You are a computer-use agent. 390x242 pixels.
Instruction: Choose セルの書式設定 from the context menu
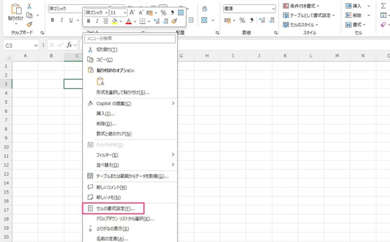click(119, 208)
